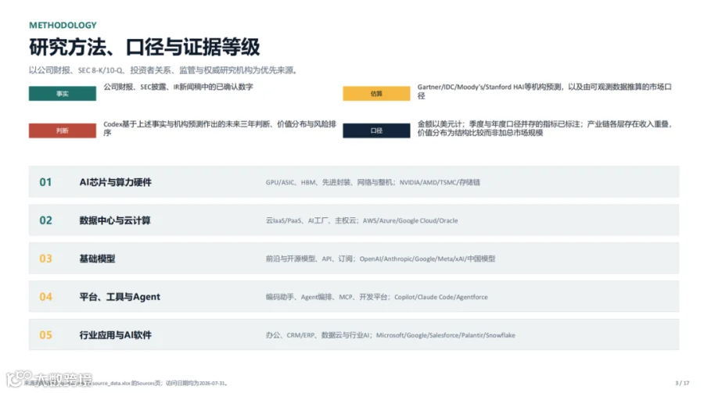Click the subtitle starting 以公司财报、SEC 8-K/10-Q

point(163,70)
